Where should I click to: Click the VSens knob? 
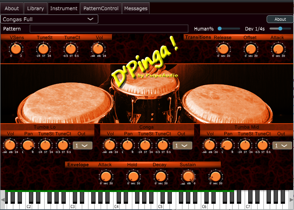pyautogui.click(x=16, y=49)
